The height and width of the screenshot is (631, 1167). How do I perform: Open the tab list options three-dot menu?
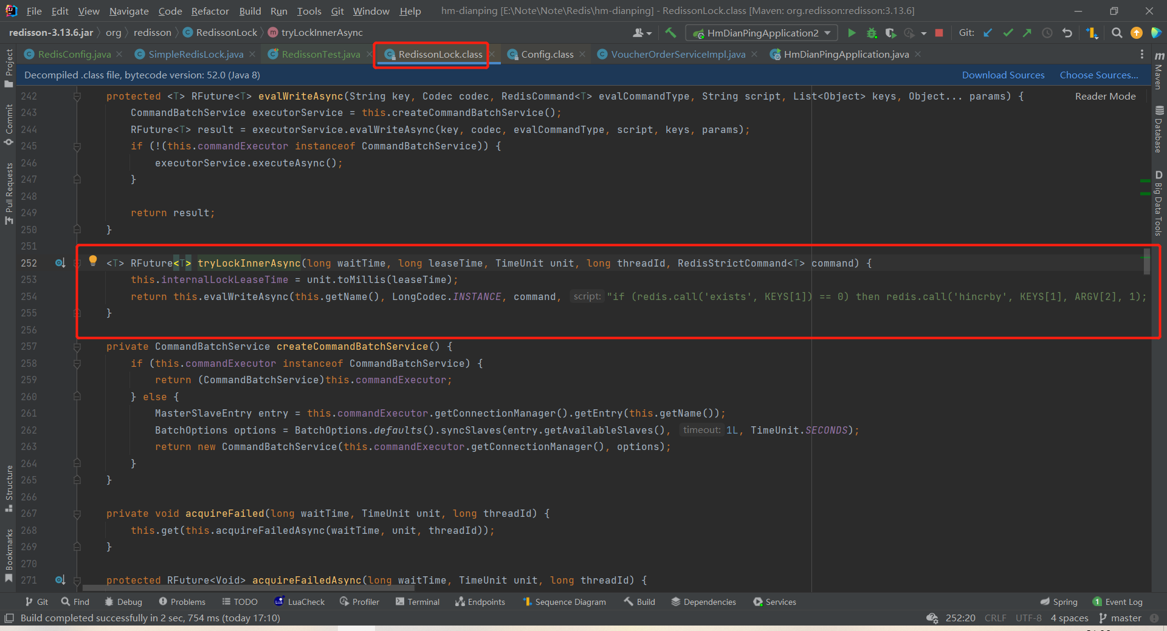[x=1142, y=54]
